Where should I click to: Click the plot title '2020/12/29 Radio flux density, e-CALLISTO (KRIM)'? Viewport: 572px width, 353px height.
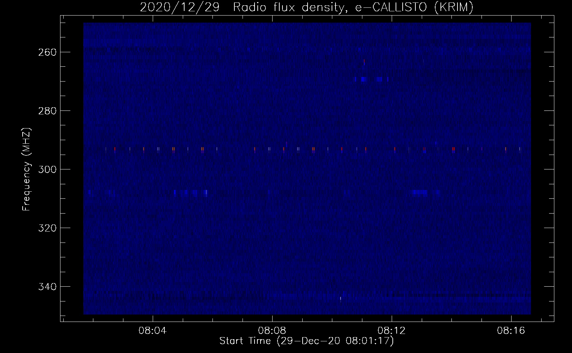(307, 7)
